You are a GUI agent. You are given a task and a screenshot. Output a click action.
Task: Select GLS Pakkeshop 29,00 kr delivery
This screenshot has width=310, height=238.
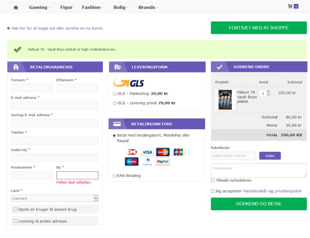pos(114,94)
